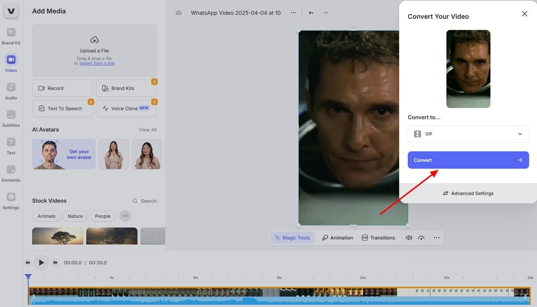Open the Animation options
The height and width of the screenshot is (307, 537).
[x=337, y=238]
